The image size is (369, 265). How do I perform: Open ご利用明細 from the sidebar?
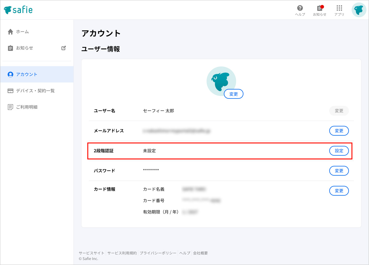tap(27, 107)
